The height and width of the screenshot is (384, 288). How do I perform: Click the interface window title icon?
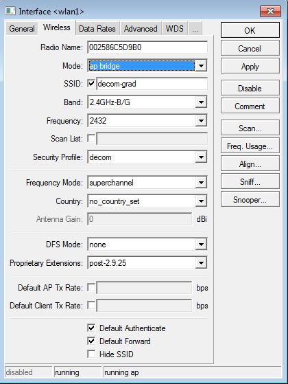pos(10,11)
